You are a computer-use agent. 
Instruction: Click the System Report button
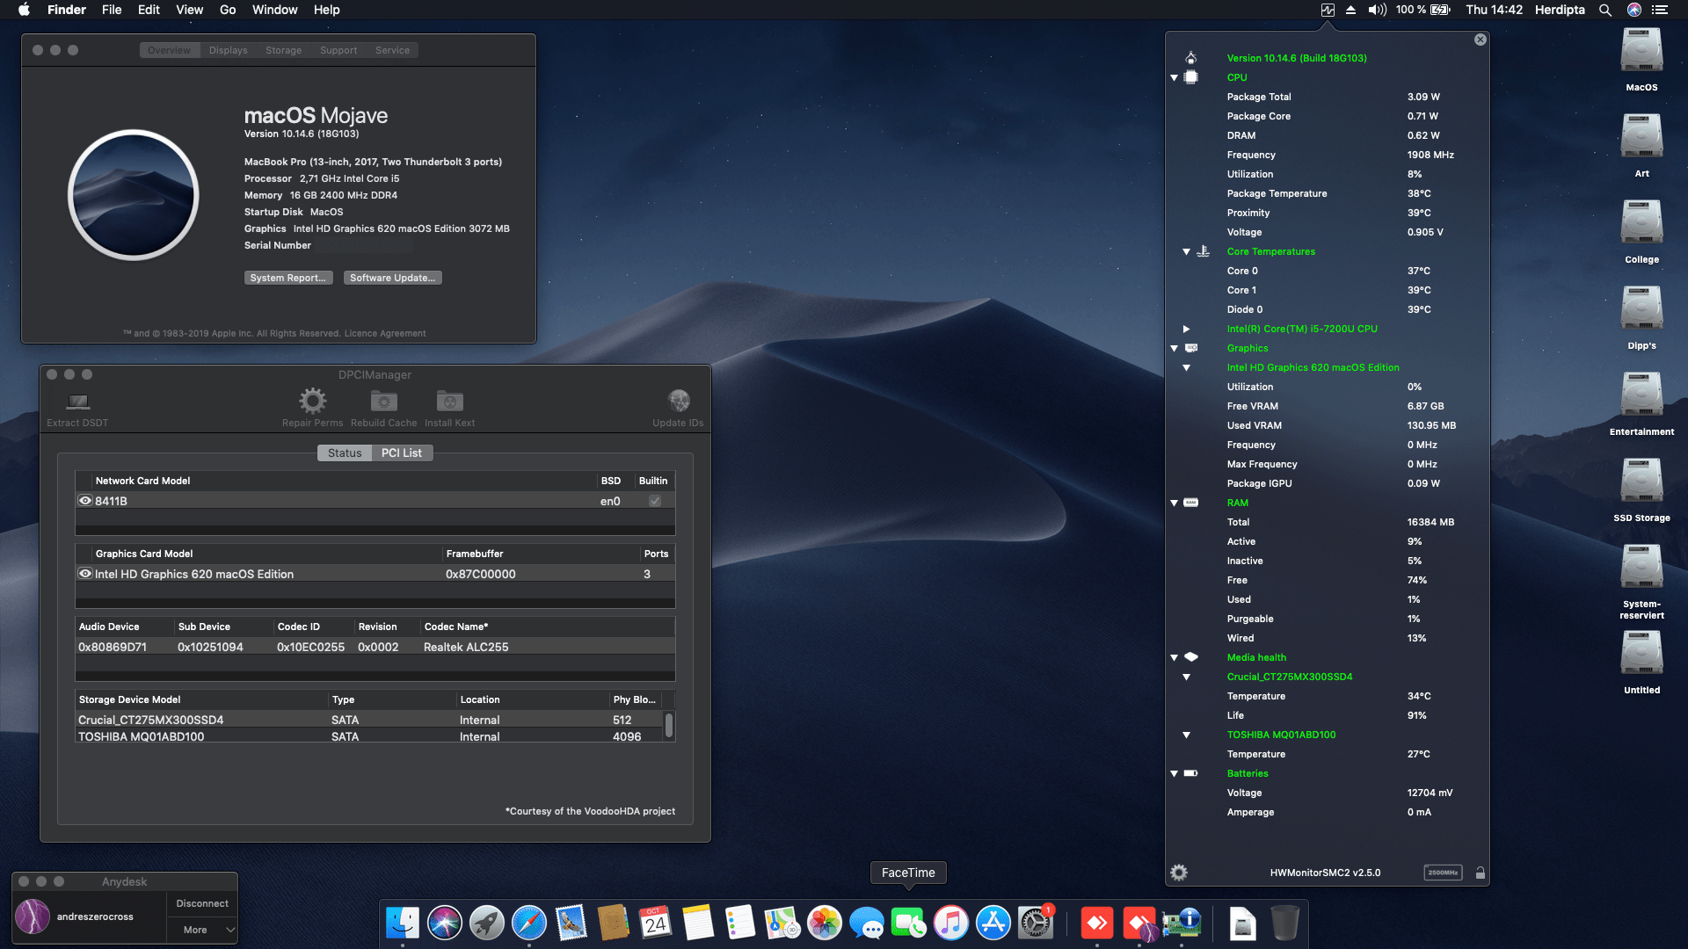coord(288,278)
